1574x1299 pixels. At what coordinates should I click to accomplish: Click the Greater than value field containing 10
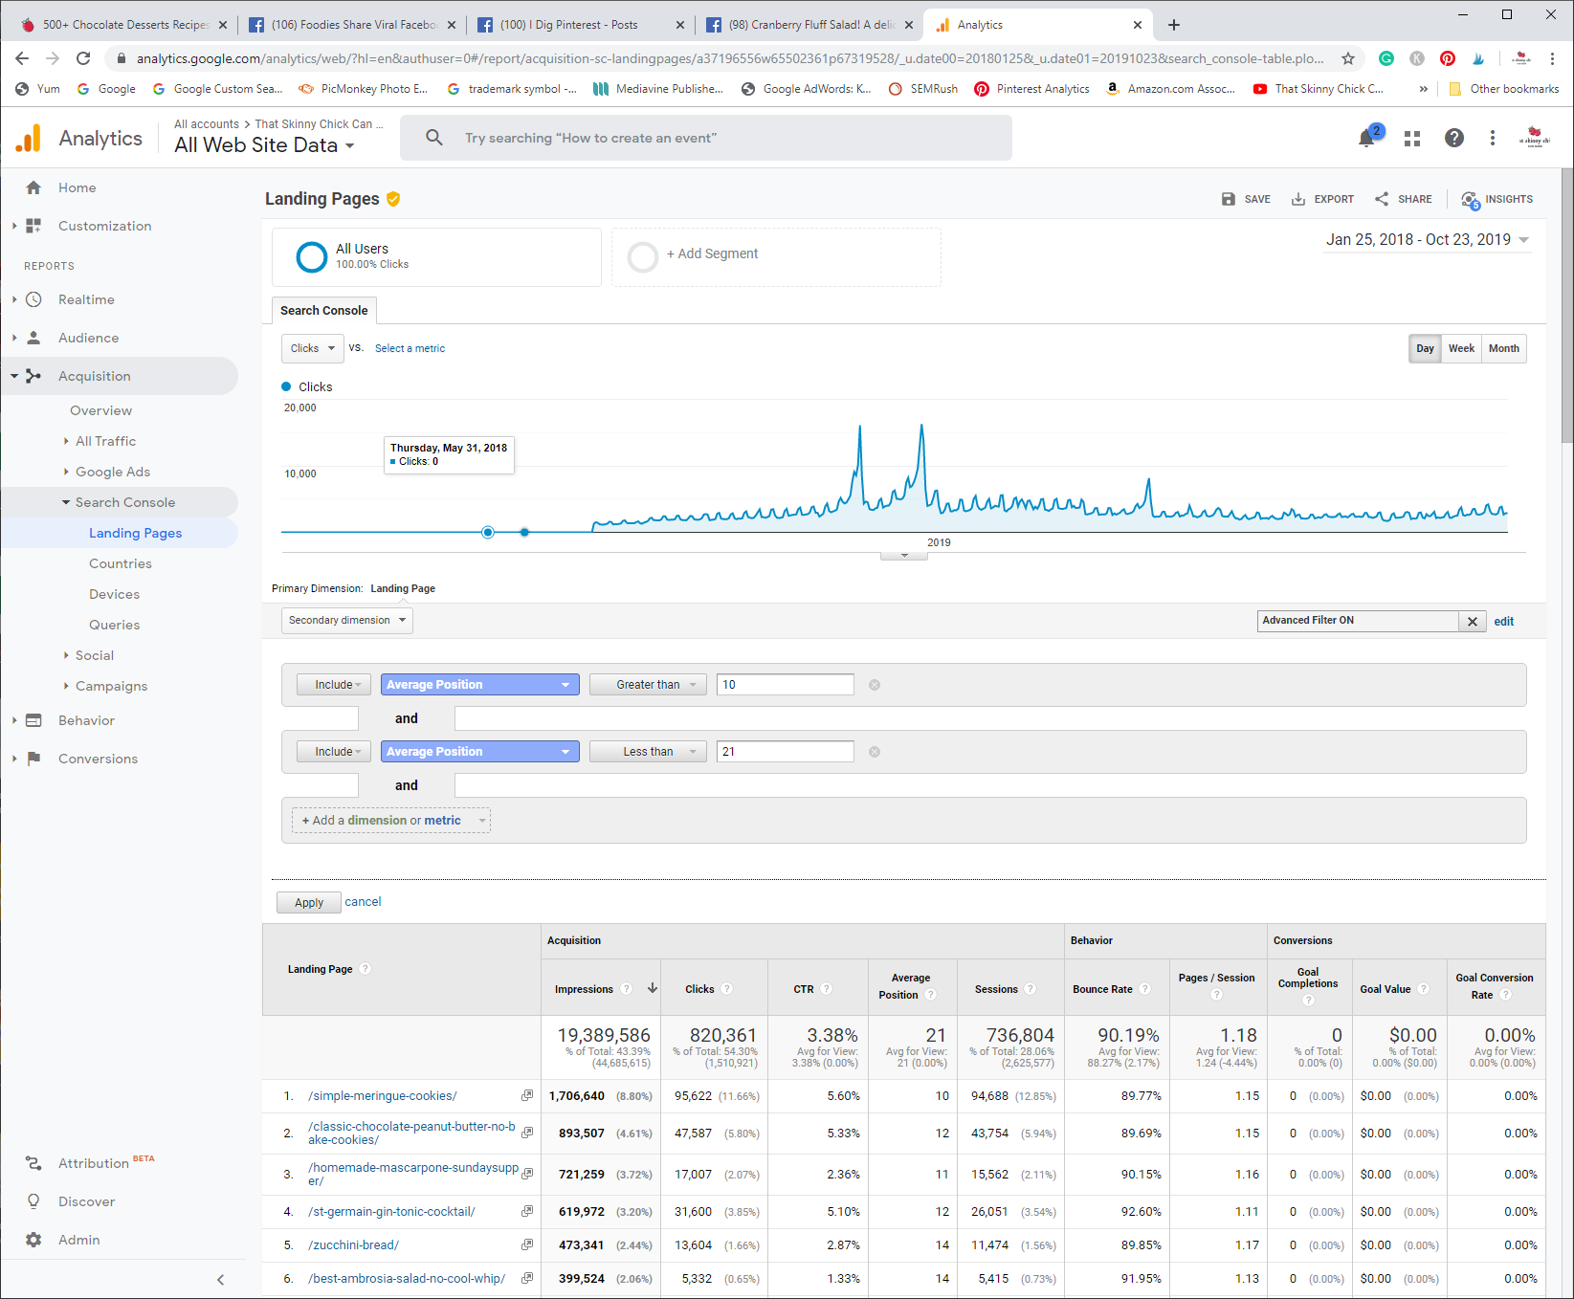tap(785, 685)
